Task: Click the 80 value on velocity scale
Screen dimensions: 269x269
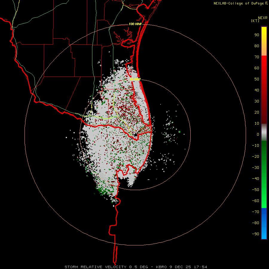Action: 257,46
